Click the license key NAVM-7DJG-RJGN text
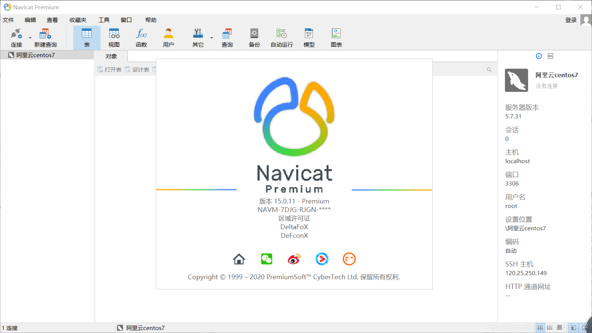The image size is (592, 333). coord(294,210)
